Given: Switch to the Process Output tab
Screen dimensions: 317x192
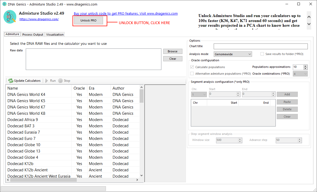Looking at the screenshot, I should click(32, 34).
